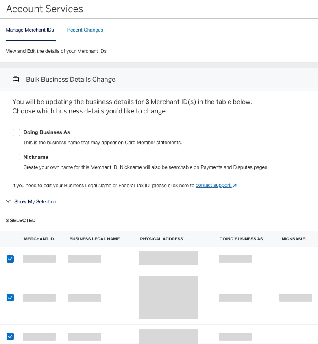Viewport: 318px width, 344px height.
Task: Uncheck the first merchant row checkbox
Action: click(x=10, y=259)
